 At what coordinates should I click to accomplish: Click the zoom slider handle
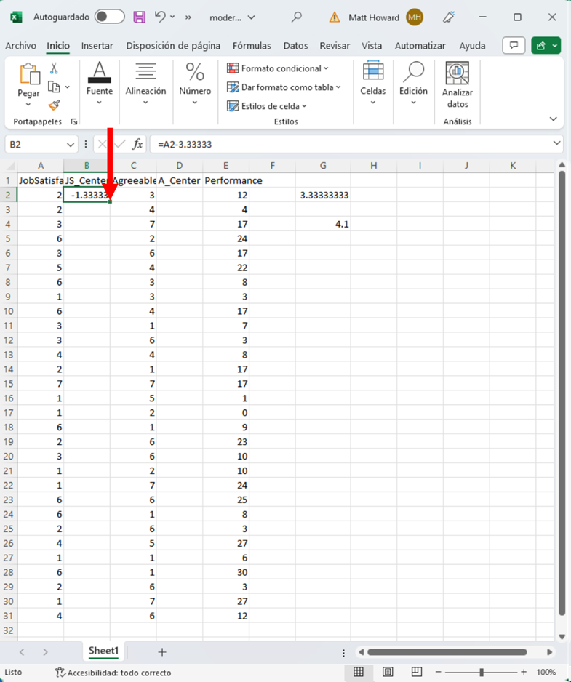tap(482, 673)
